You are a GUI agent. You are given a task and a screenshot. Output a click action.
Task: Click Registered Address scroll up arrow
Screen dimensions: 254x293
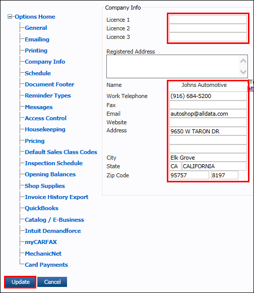(x=243, y=61)
